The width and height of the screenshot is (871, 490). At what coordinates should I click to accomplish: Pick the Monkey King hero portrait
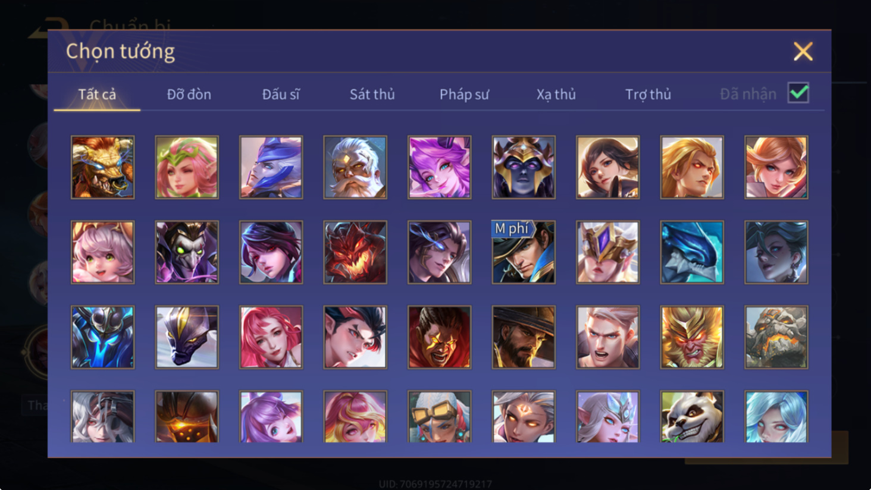692,337
